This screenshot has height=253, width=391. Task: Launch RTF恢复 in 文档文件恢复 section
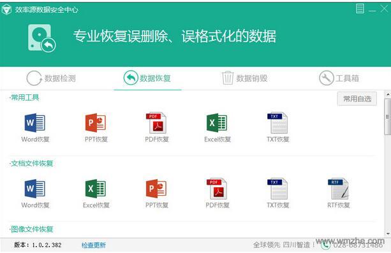tap(339, 194)
